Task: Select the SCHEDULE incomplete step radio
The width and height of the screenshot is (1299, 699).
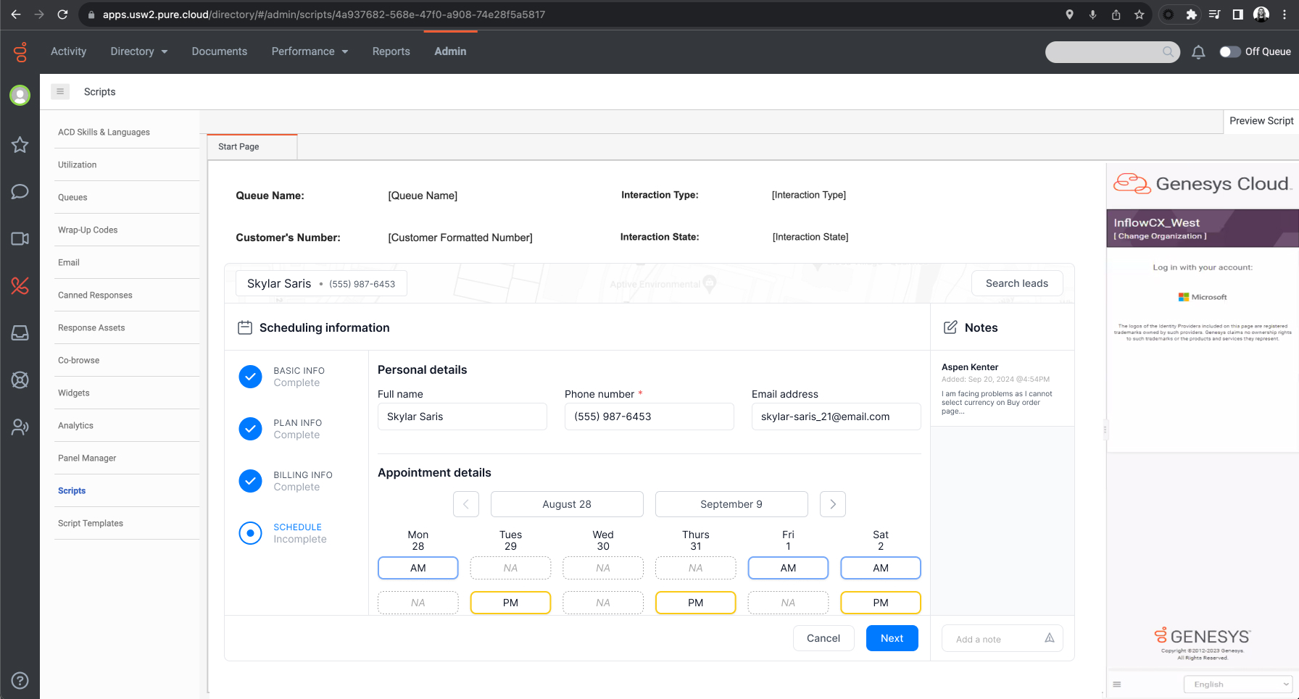Action: [x=250, y=533]
